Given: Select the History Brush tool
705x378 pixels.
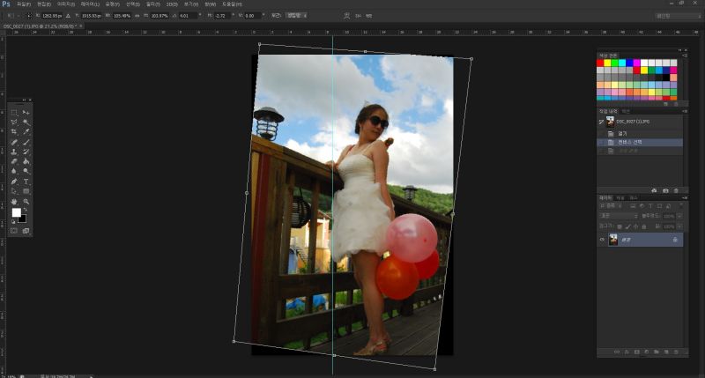Looking at the screenshot, I should pyautogui.click(x=26, y=152).
